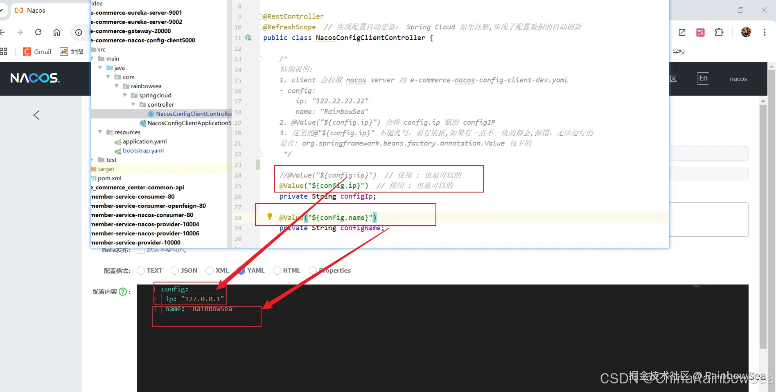The width and height of the screenshot is (776, 392).
Task: Collapse the rainbowsea package node
Action: pyautogui.click(x=117, y=86)
